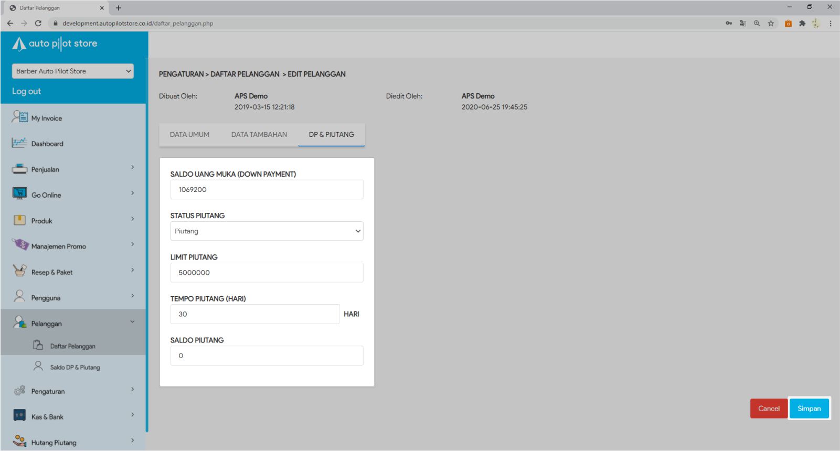The width and height of the screenshot is (840, 451).
Task: Focus the Limit Piutang input field
Action: (x=267, y=273)
